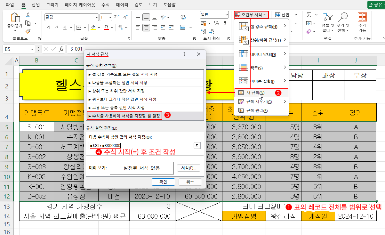This screenshot has width=385, height=235.
Task: Apply comma style number format
Action: pyautogui.click(x=225, y=23)
